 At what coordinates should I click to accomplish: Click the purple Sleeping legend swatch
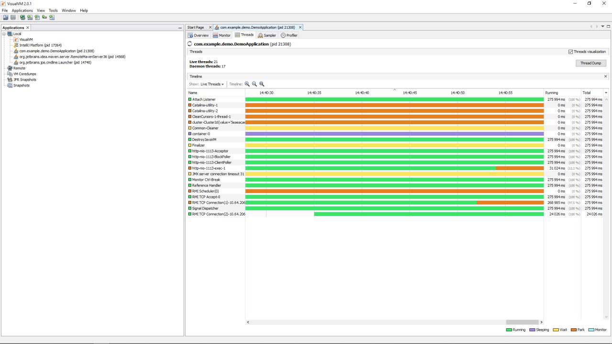(532, 330)
